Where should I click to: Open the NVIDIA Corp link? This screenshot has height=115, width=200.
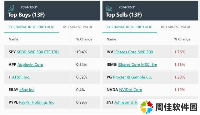(131, 90)
